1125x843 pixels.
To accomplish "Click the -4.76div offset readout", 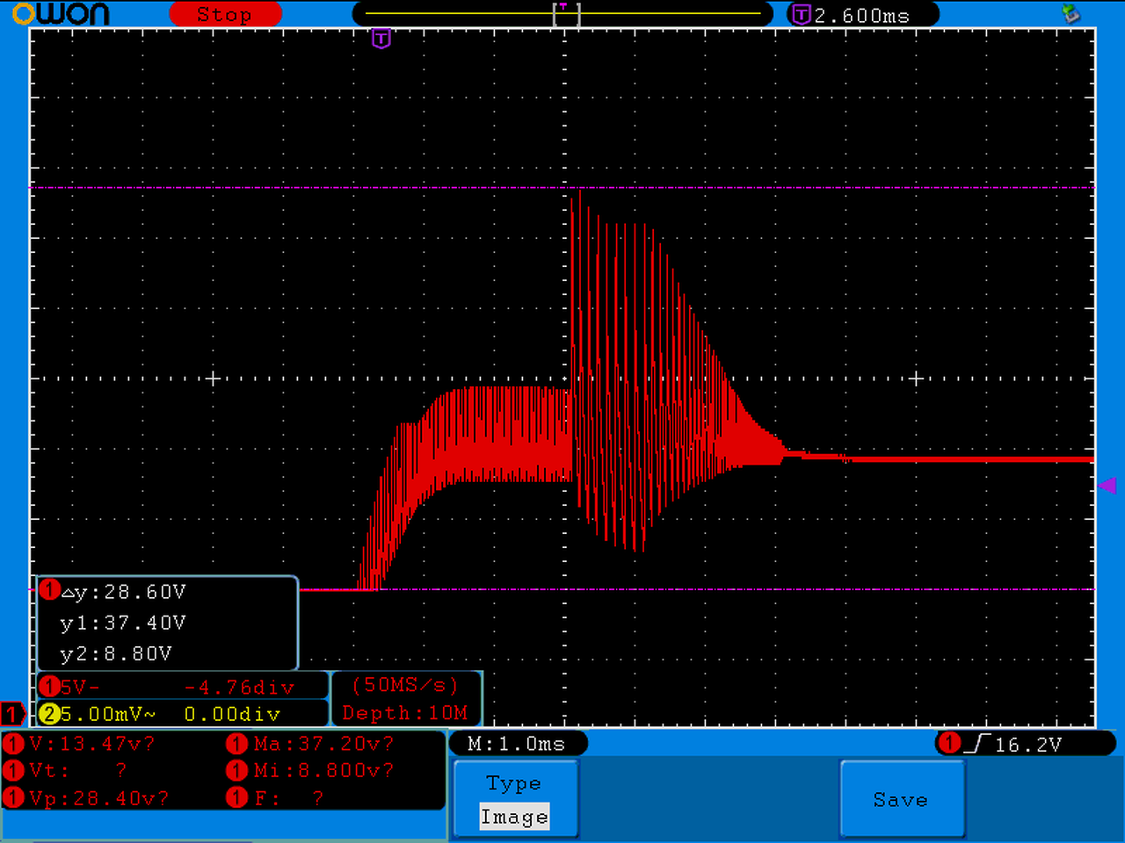I will pos(239,687).
